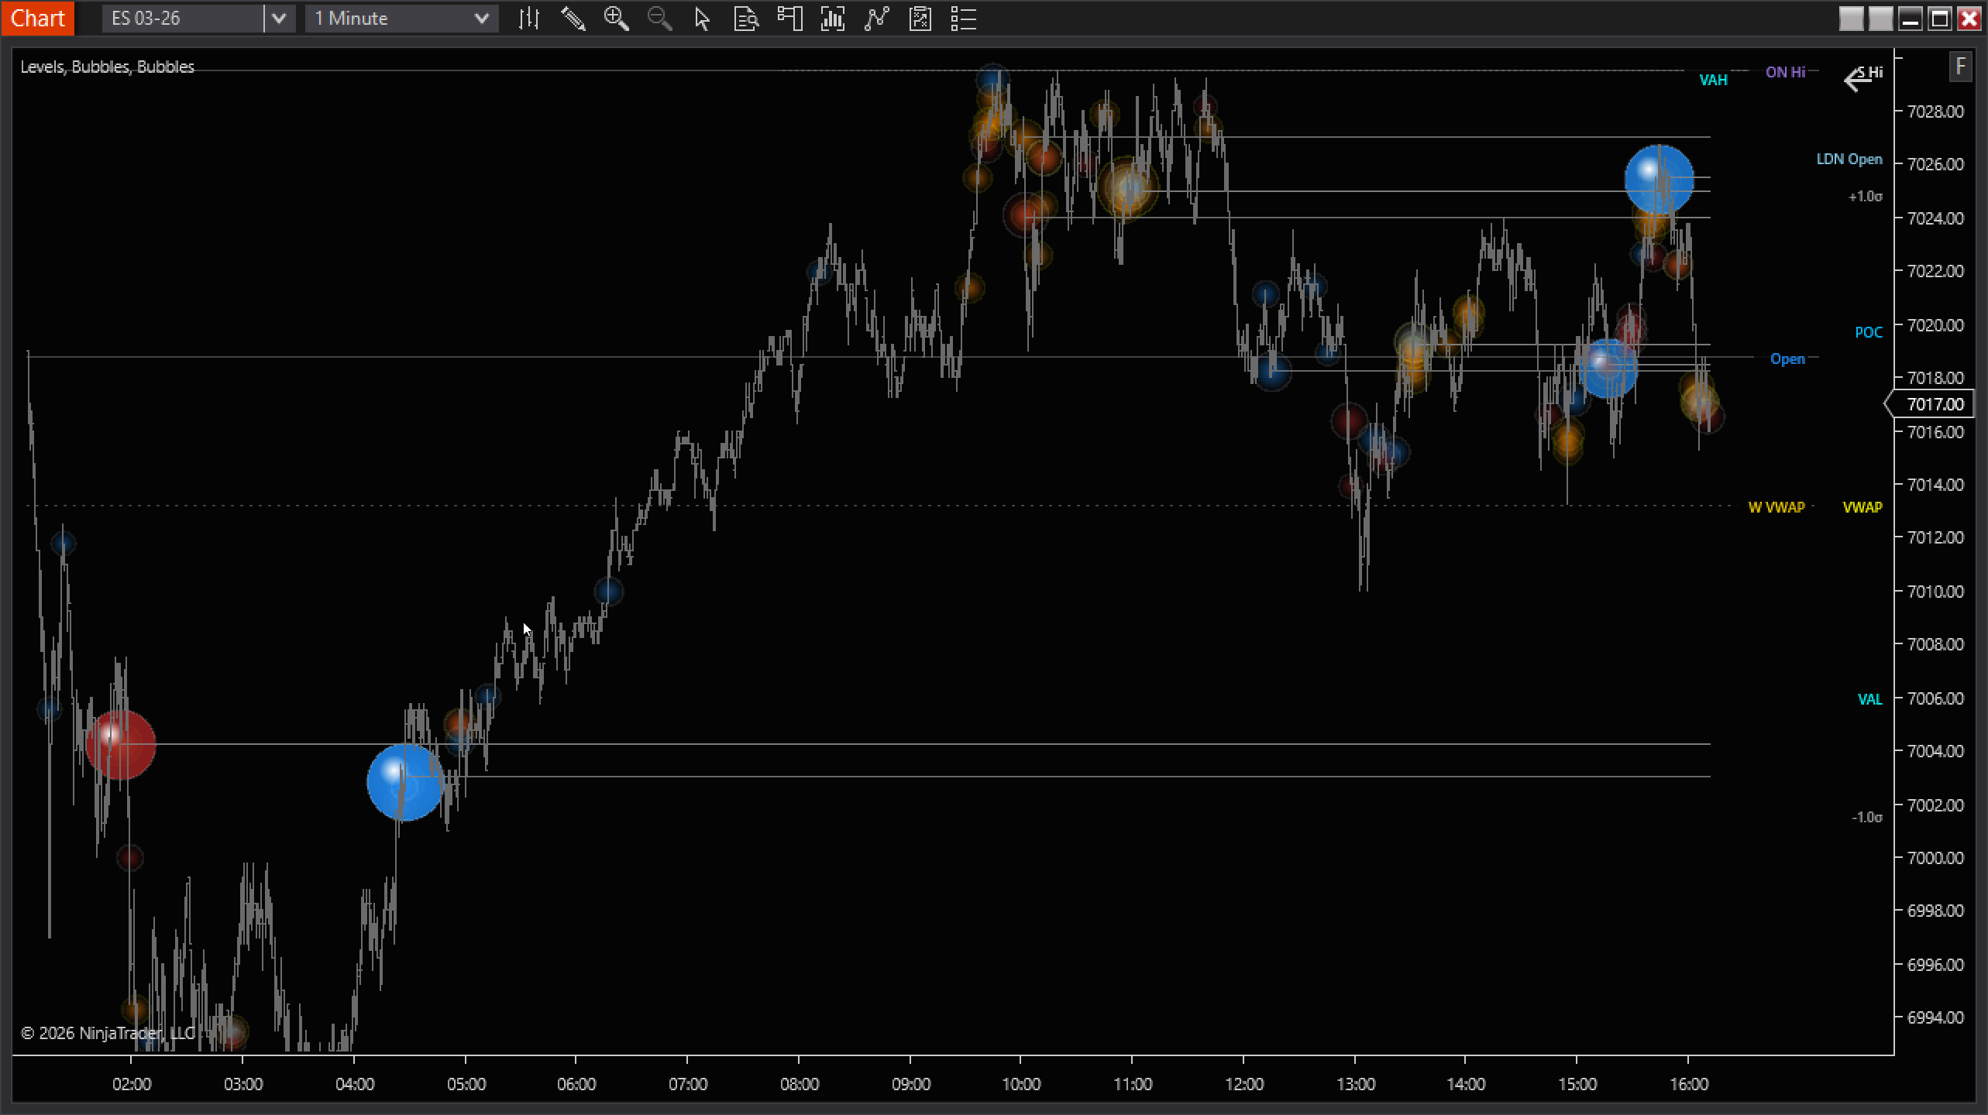Click first gray link square in title bar
1988x1115 pixels.
(x=1851, y=19)
